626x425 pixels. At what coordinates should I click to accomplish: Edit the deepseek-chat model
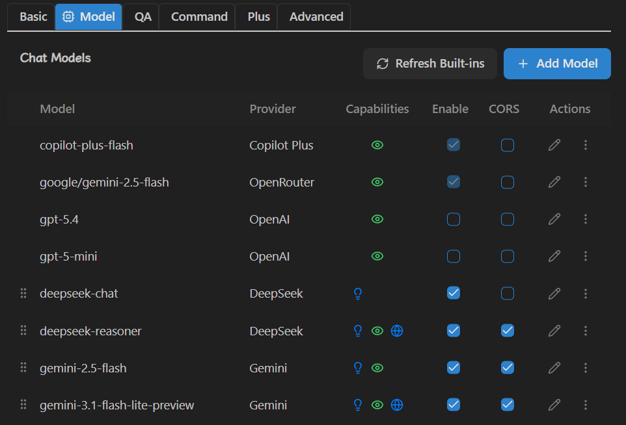pyautogui.click(x=554, y=294)
